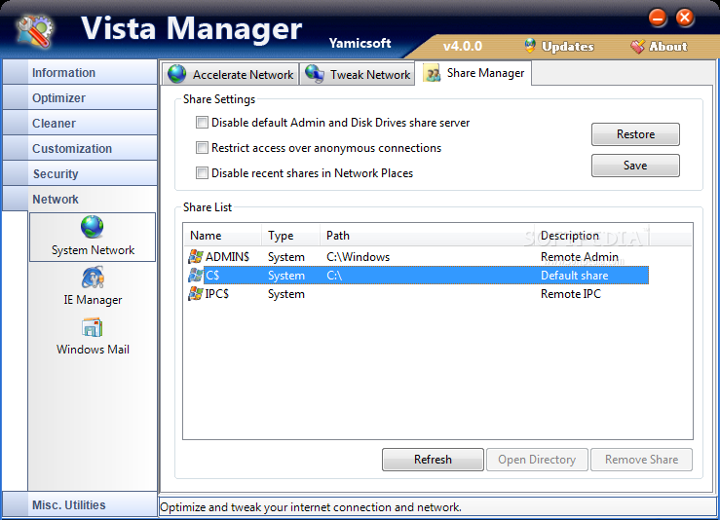
Task: Click the C$ share flag icon
Action: point(196,276)
